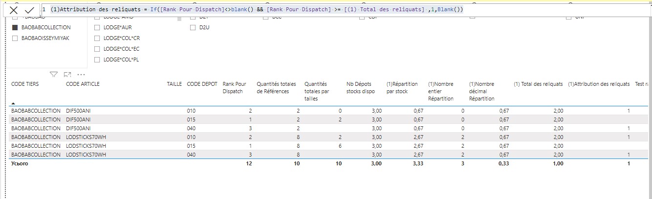Click the Focus mode icon above table

pos(67,75)
